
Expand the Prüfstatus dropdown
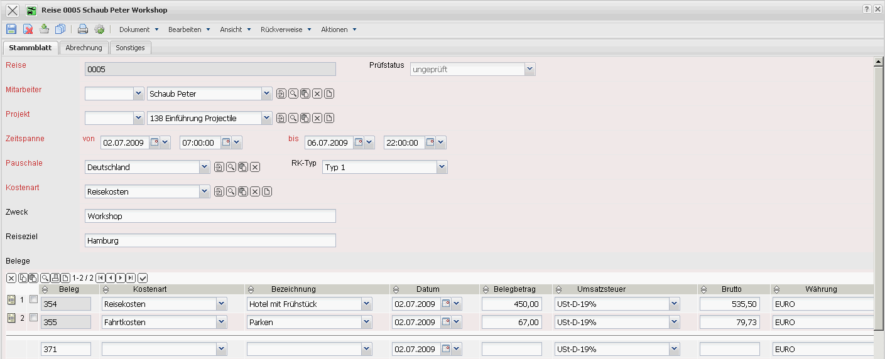click(529, 70)
